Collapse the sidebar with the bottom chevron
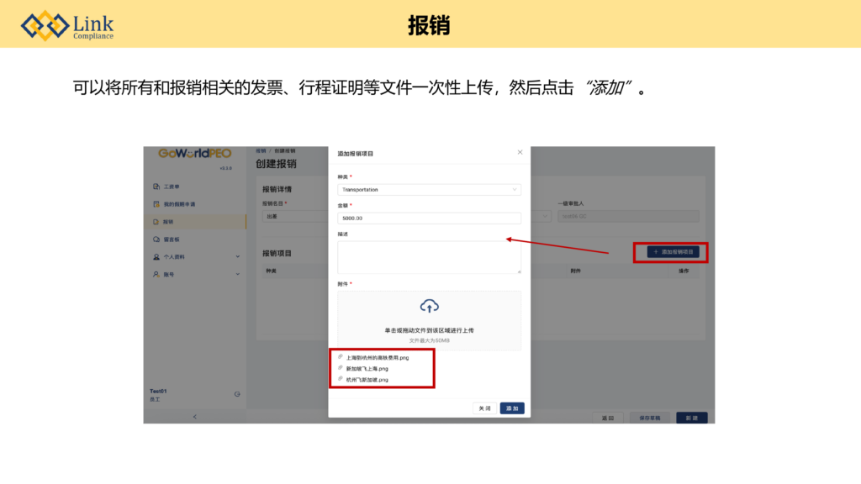Screen dimensions: 861x484 (x=195, y=417)
